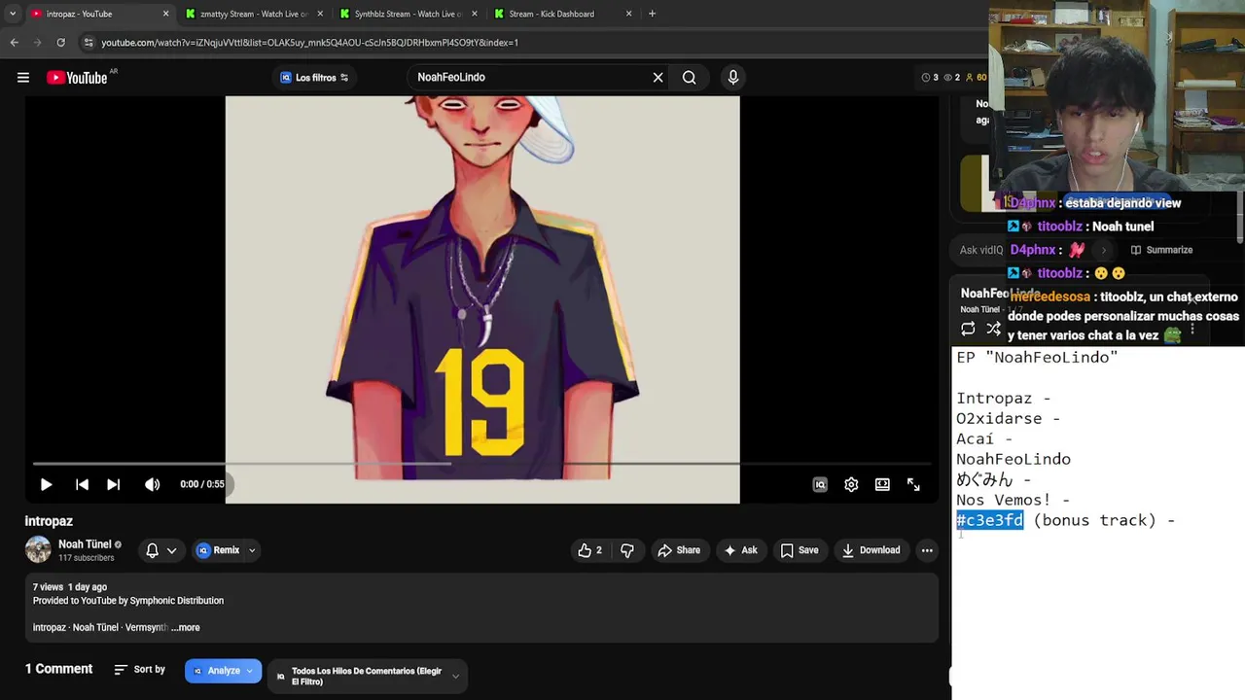Start voice search with microphone
Viewport: 1245px width, 700px height.
733,77
